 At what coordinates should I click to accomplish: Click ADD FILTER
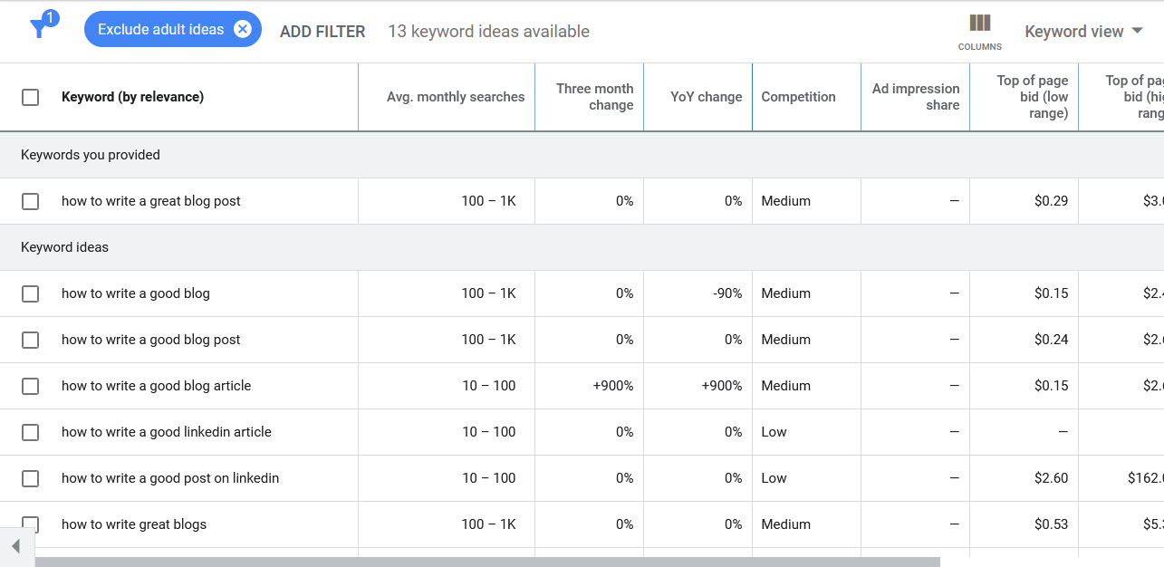point(322,32)
